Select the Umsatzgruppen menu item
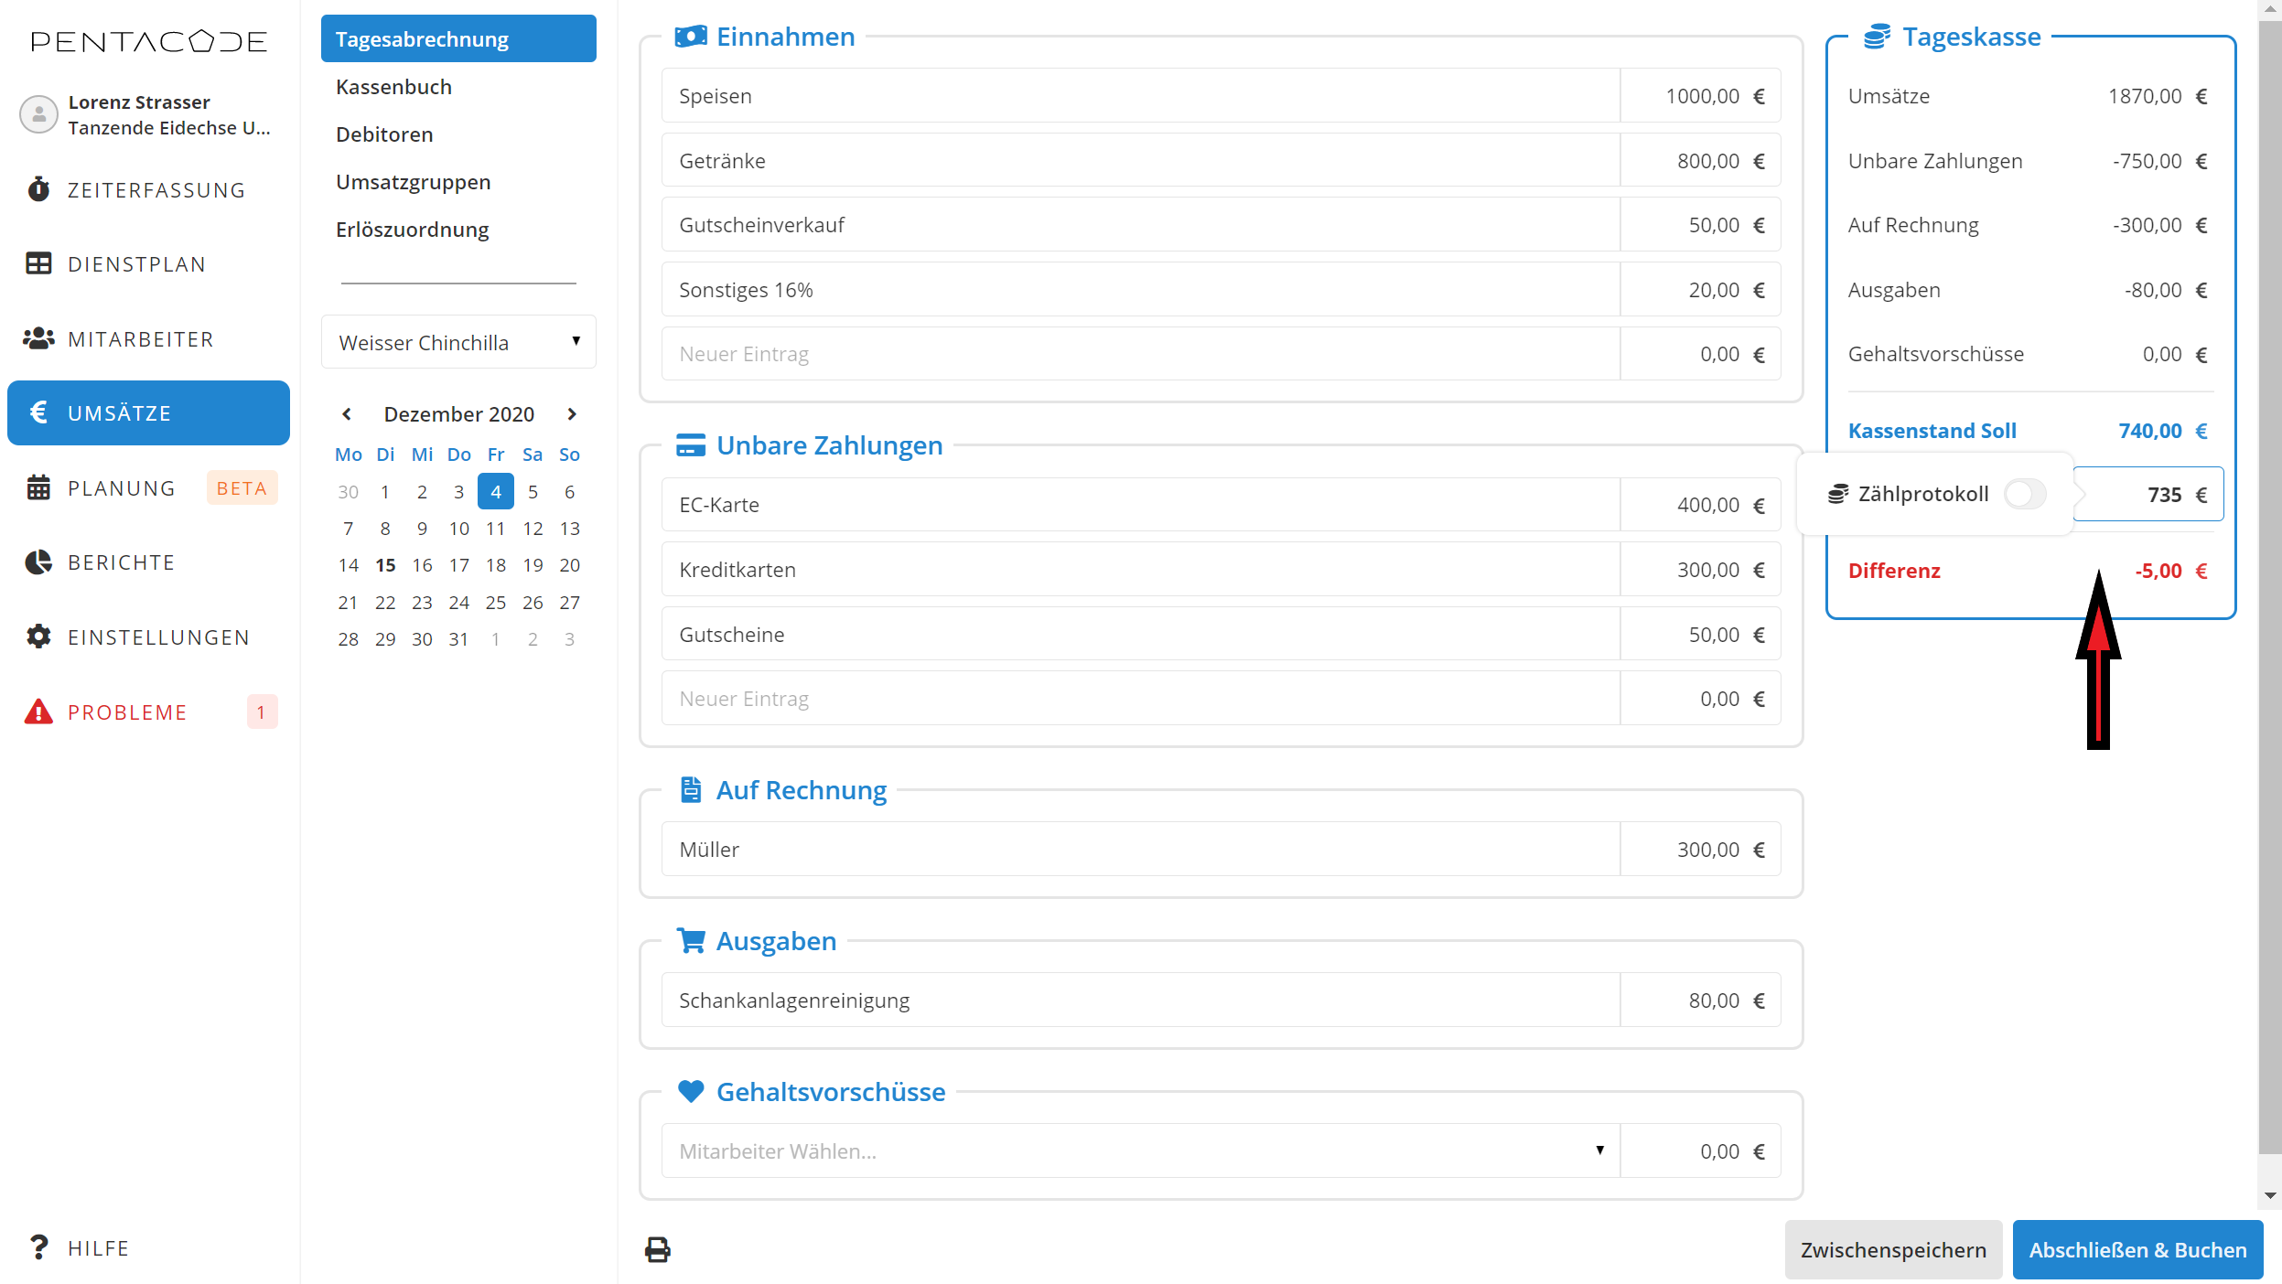The image size is (2282, 1284). [x=413, y=182]
